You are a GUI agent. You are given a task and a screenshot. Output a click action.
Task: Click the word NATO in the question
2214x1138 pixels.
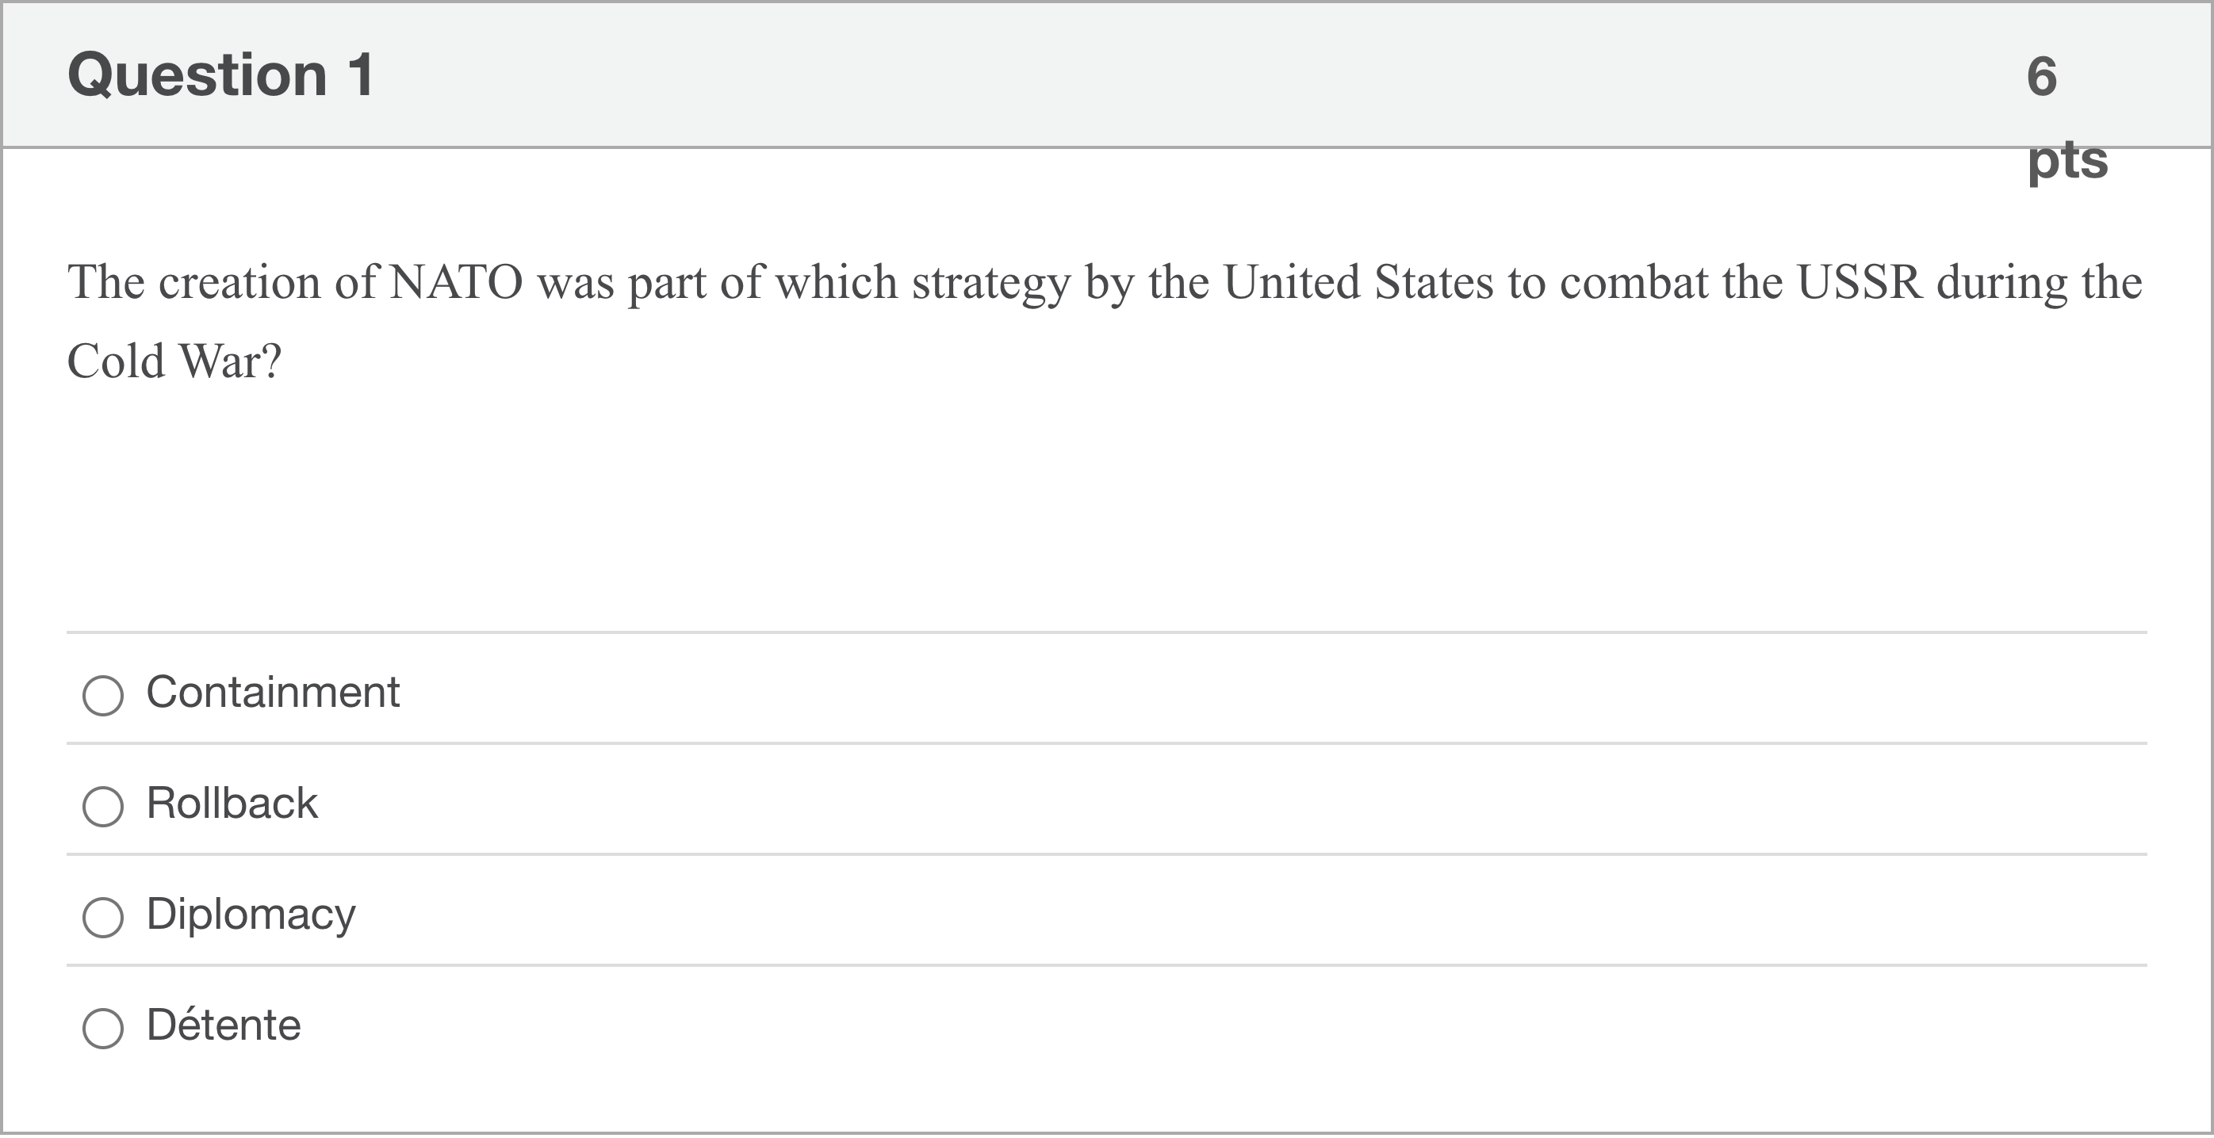pos(455,283)
